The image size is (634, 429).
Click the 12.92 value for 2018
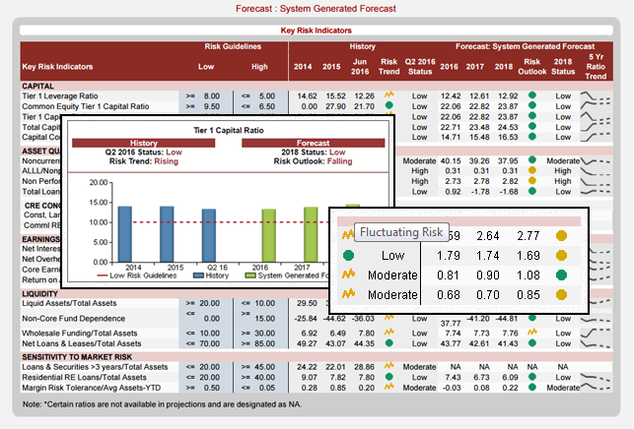coord(508,96)
